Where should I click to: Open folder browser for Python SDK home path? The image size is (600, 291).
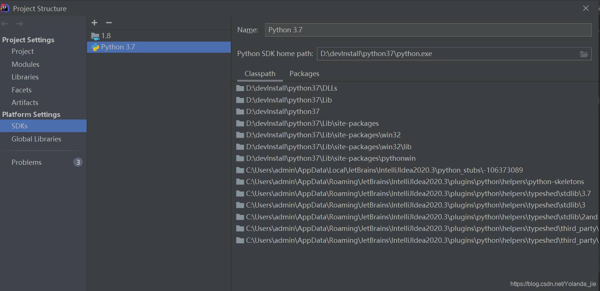click(x=584, y=54)
